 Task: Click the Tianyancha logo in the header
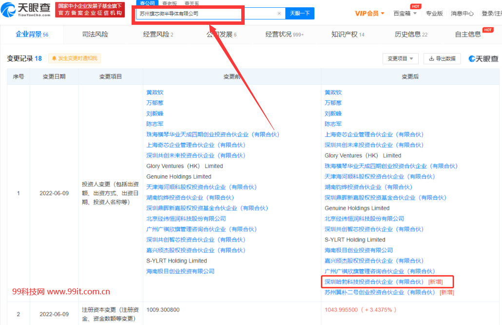(26, 10)
